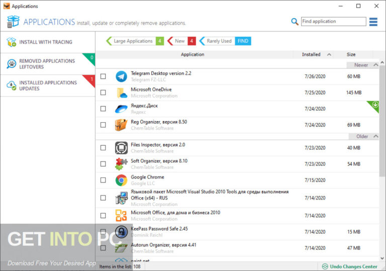Tick the Soft Organizer checkbox
The width and height of the screenshot is (386, 271).
click(x=103, y=164)
